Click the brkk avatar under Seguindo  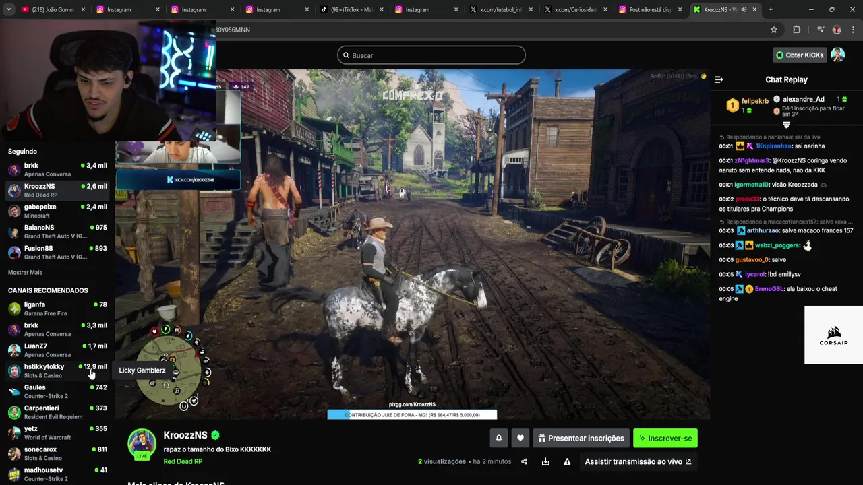click(14, 170)
